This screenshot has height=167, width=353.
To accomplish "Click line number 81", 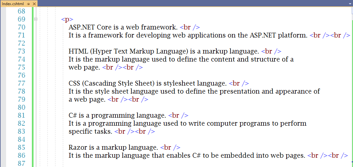I will 21,115.
